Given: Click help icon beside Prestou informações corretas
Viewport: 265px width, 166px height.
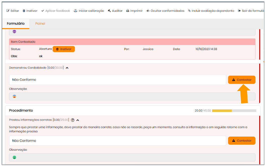Looking at the screenshot, I should coord(73,120).
